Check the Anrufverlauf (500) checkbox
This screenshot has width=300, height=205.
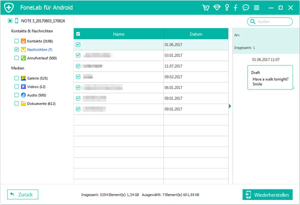click(x=16, y=58)
